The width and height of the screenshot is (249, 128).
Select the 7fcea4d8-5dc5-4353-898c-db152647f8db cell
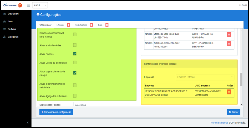coord(172,36)
